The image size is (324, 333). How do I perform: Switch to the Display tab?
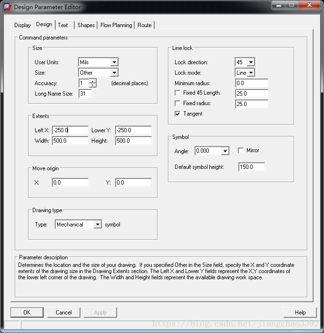[22, 25]
